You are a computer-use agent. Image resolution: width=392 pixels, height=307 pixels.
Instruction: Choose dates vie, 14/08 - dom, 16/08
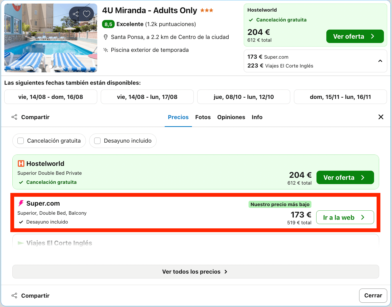click(x=51, y=97)
